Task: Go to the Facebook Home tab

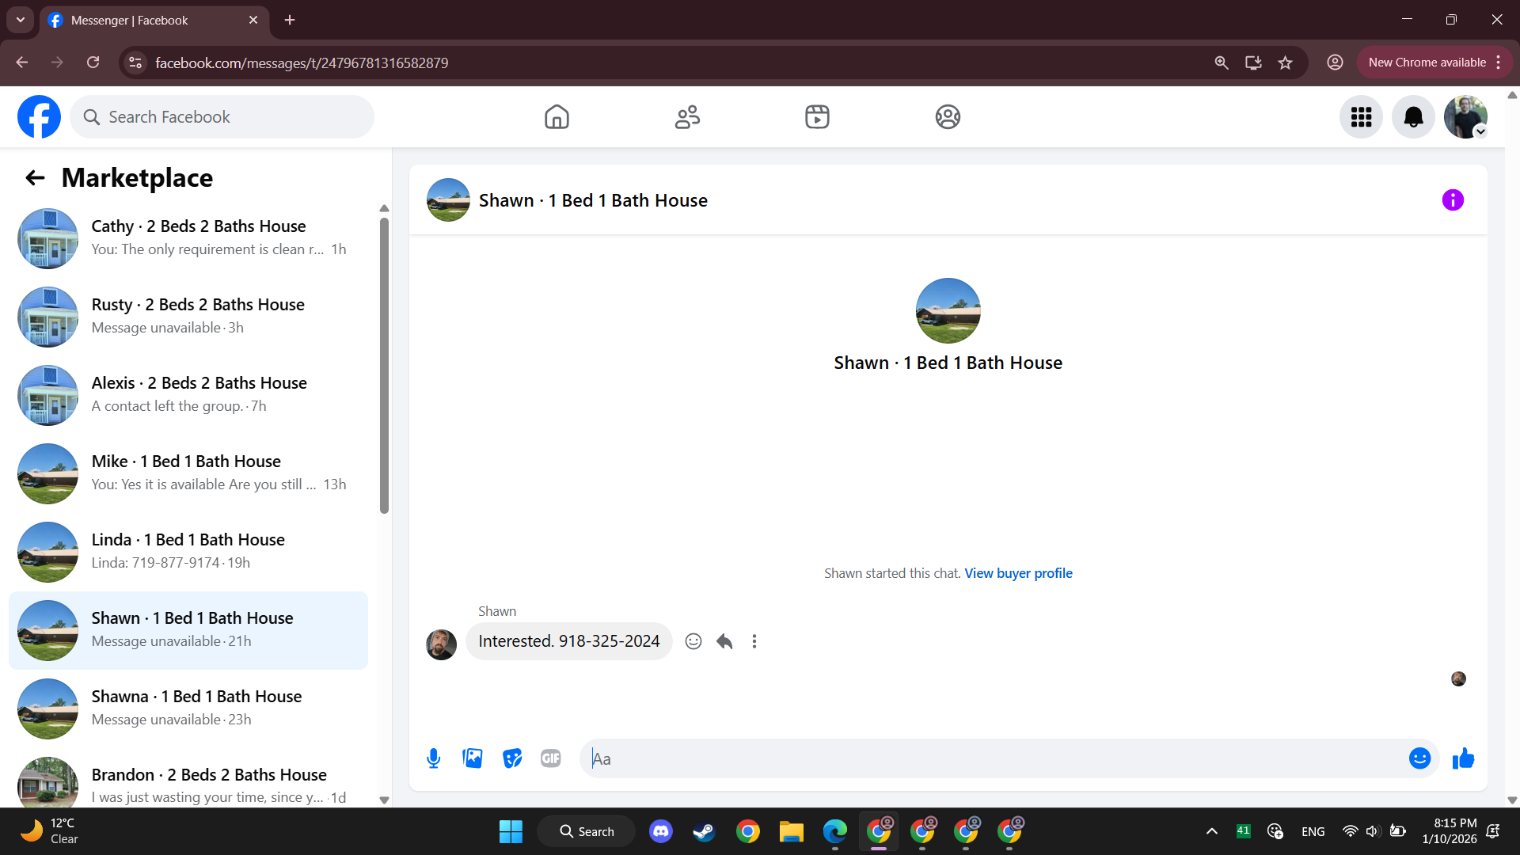Action: click(557, 117)
